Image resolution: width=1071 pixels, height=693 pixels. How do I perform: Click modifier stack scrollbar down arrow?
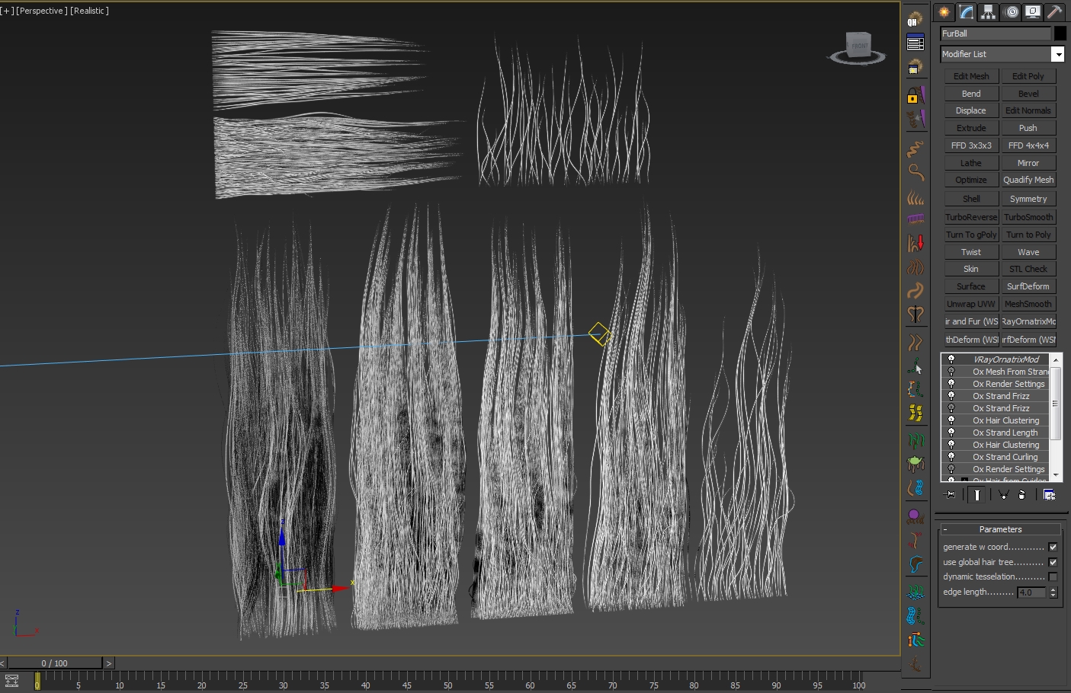pos(1056,475)
